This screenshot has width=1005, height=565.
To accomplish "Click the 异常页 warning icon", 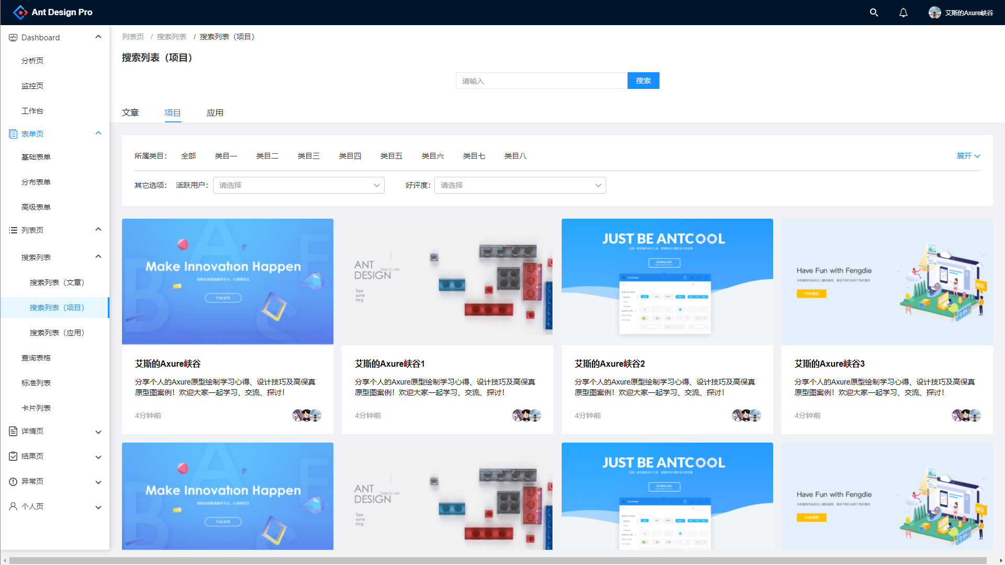I will pyautogui.click(x=13, y=481).
